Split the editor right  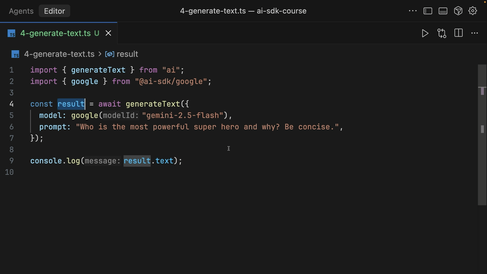click(x=459, y=33)
